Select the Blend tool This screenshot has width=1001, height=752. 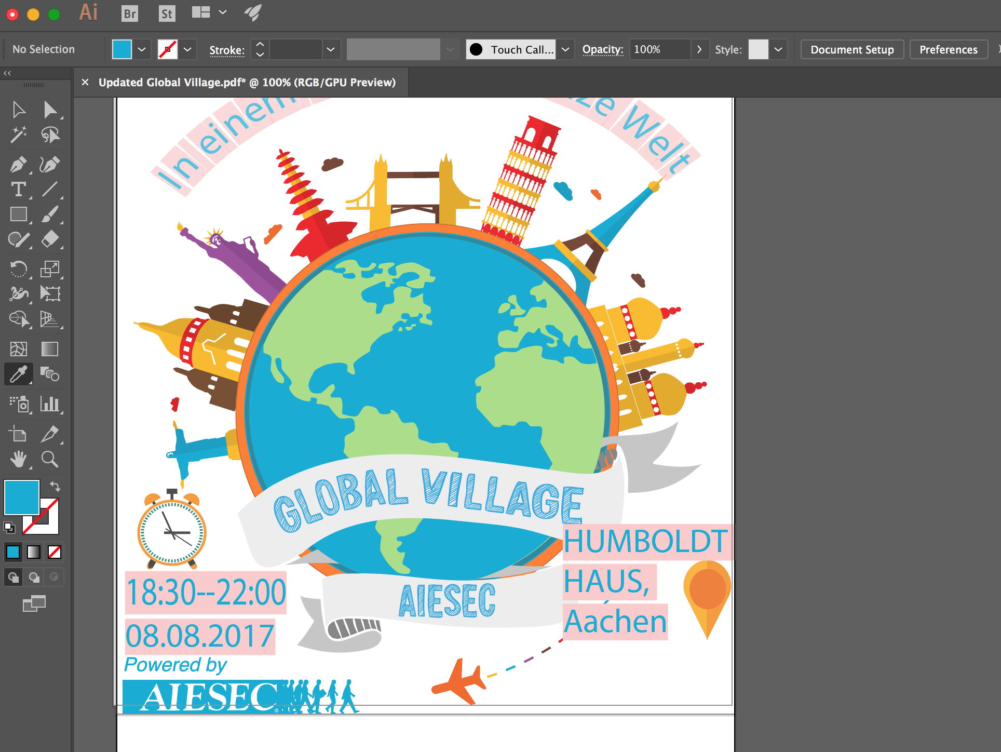coord(50,374)
